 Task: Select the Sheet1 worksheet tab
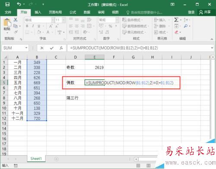point(36,159)
